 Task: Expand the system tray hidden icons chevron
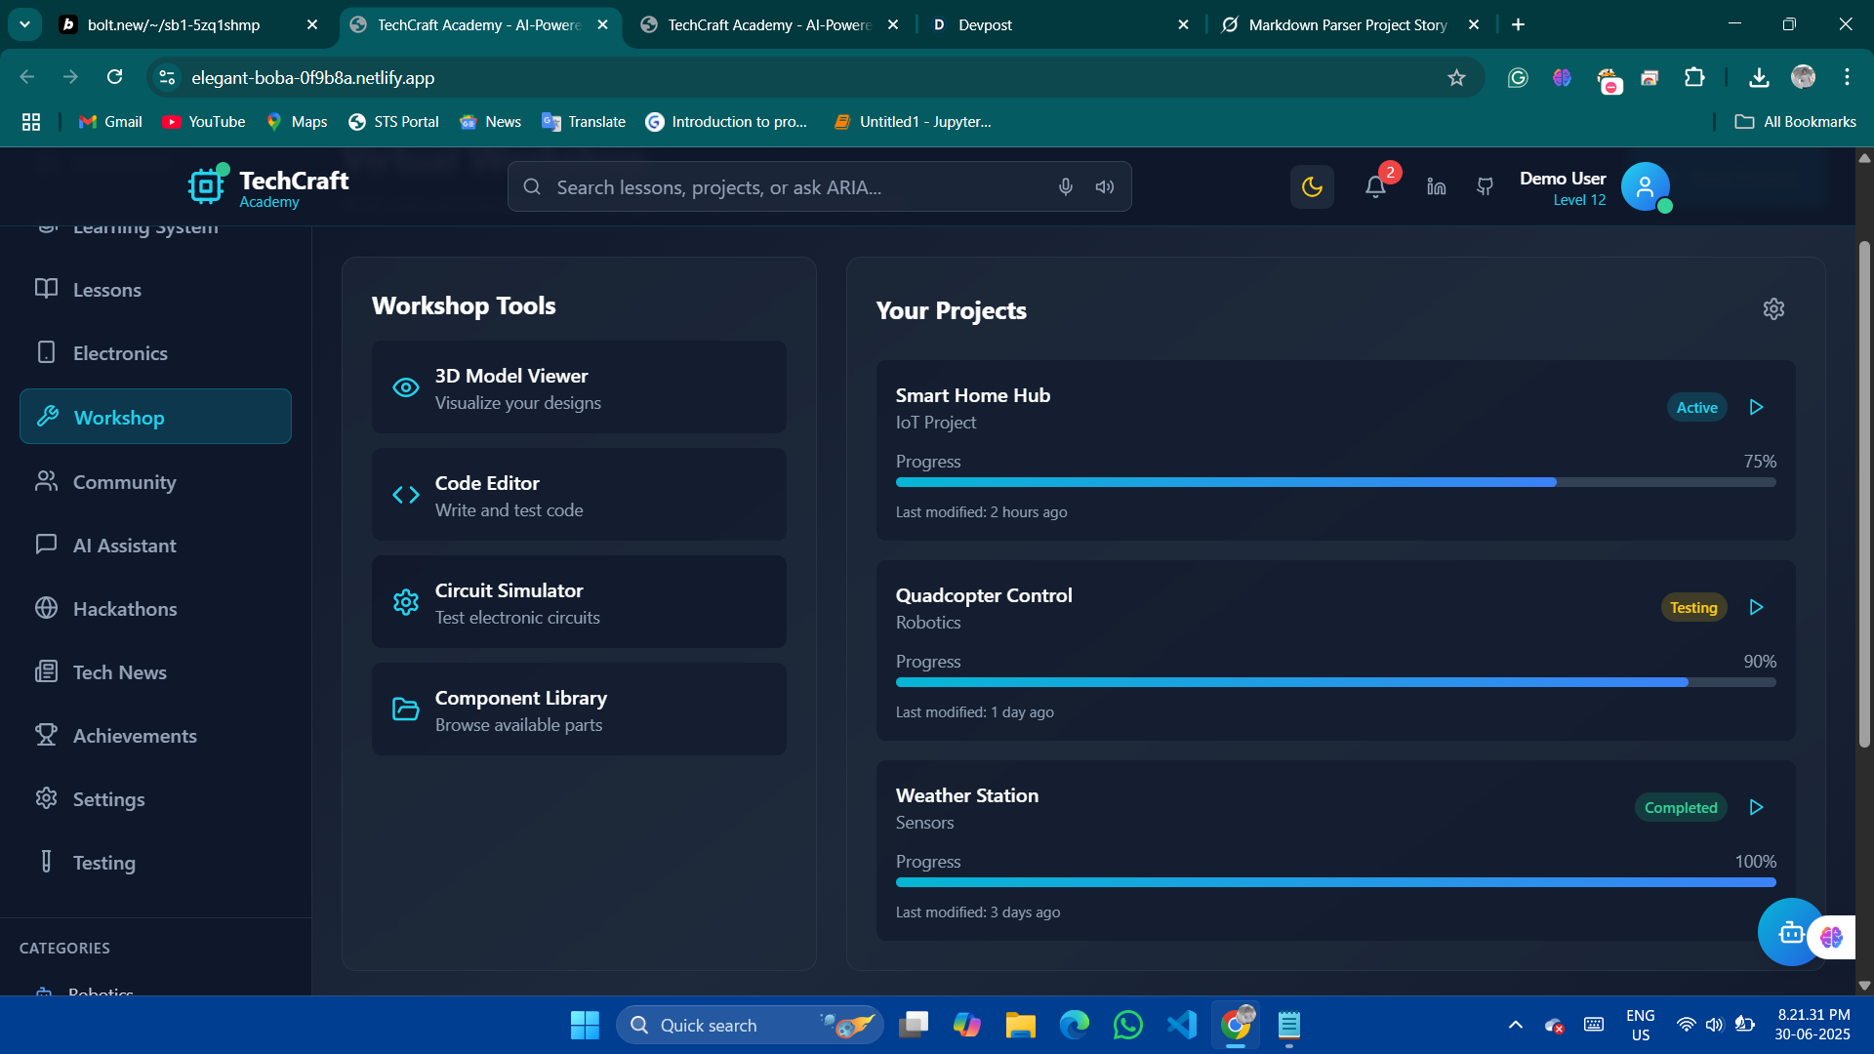click(1515, 1025)
